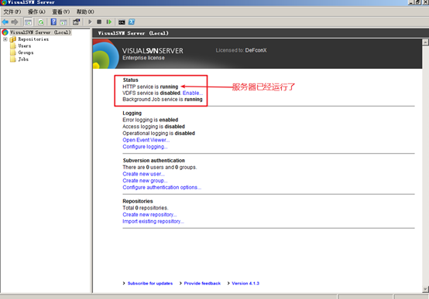Restart the server with the green restart icon
The width and height of the screenshot is (429, 299).
click(109, 22)
